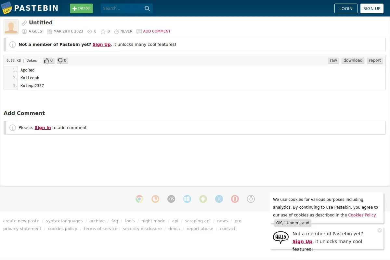Click the Pastebin logo icon
The height and width of the screenshot is (260, 390).
coord(6,8)
